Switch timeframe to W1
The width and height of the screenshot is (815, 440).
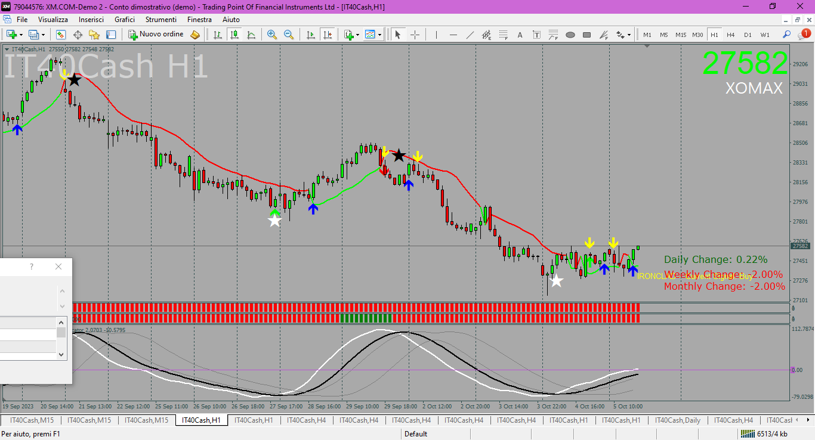(765, 35)
